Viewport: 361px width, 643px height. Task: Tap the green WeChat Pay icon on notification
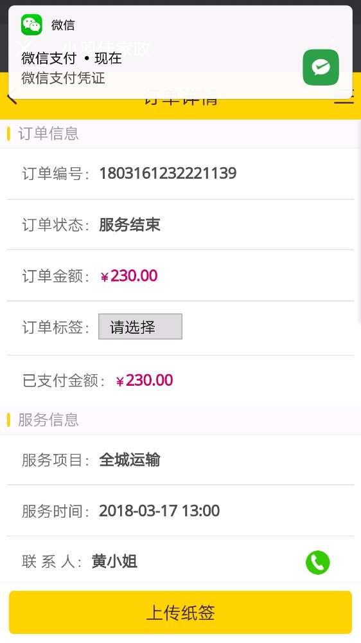[x=321, y=68]
